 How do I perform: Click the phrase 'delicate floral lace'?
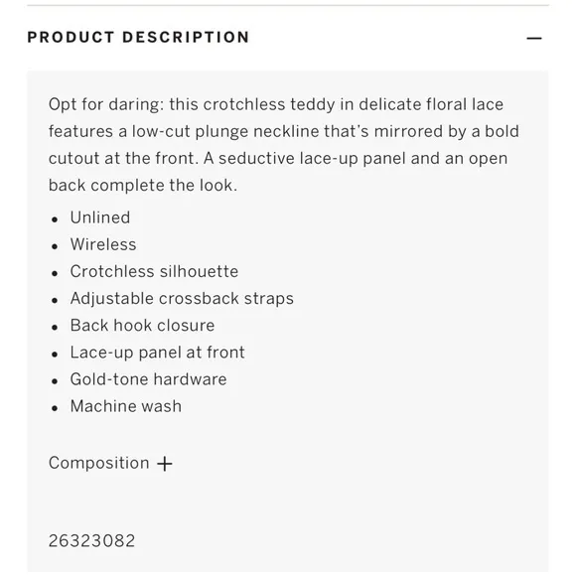tap(431, 104)
